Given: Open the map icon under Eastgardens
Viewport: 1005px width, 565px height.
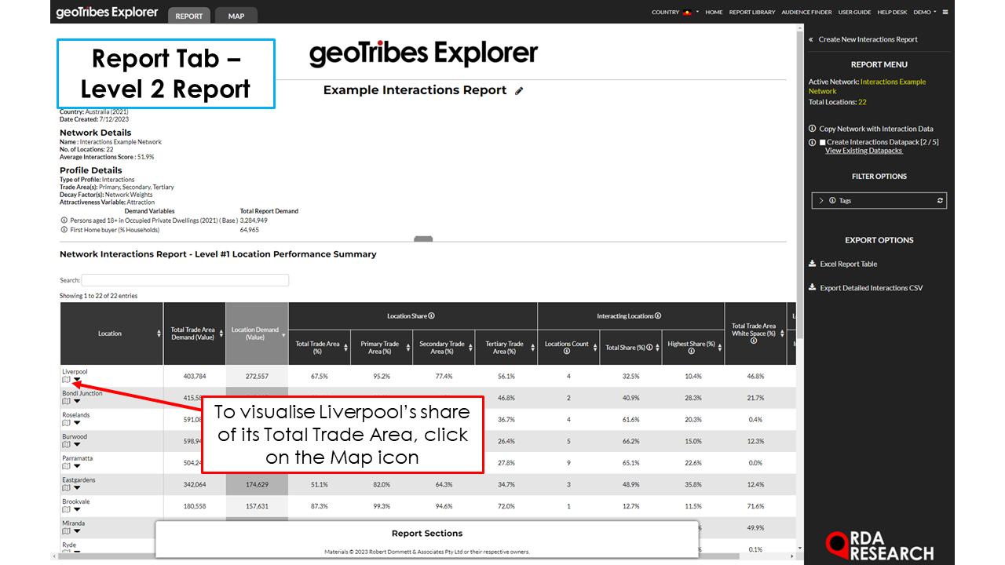Looking at the screenshot, I should pyautogui.click(x=66, y=487).
